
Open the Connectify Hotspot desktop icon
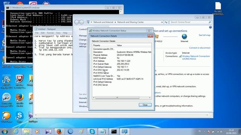click(6, 100)
